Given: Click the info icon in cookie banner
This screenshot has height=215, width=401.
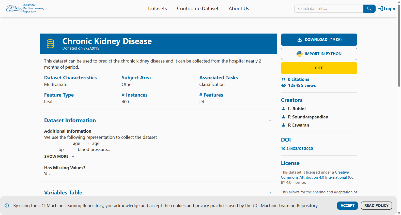Looking at the screenshot, I should pos(7,206).
